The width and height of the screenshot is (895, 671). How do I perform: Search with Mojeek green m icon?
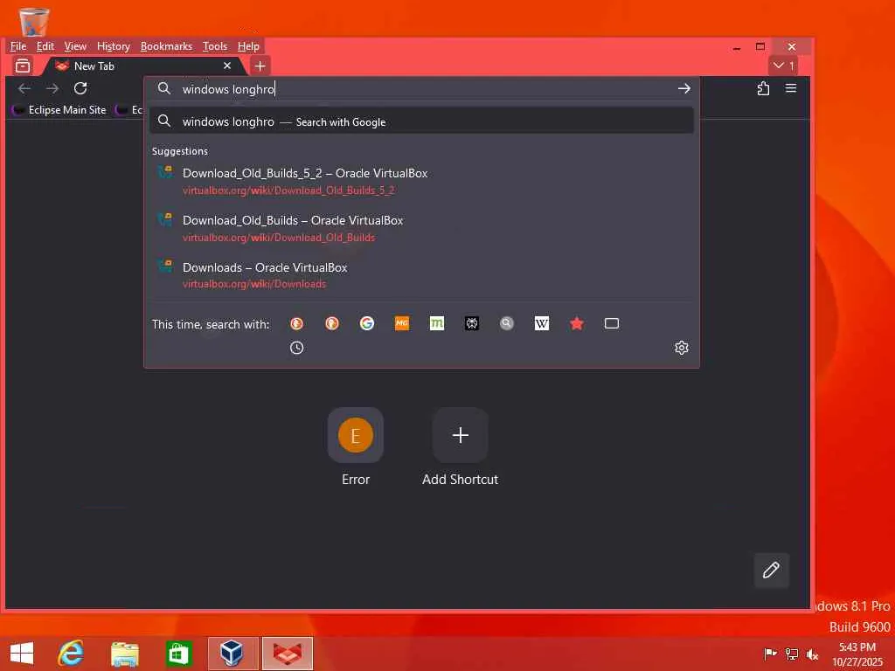click(x=437, y=323)
